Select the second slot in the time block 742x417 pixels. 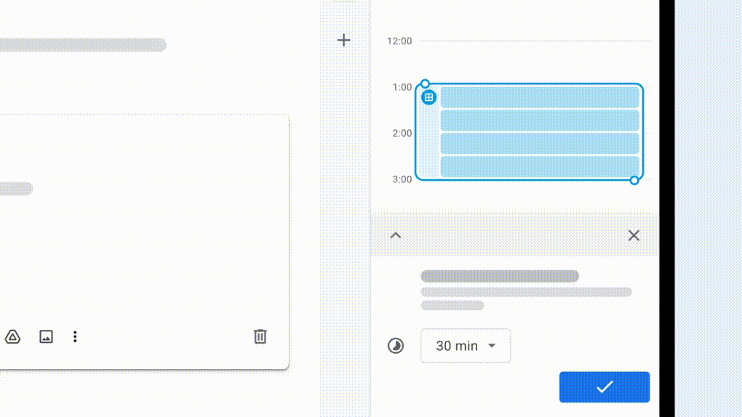click(x=539, y=121)
